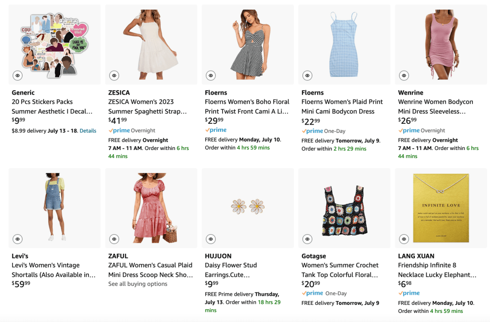Click eye icon on Floerns checkered cami dress
Screen dimensions: 490x322
tap(211, 75)
